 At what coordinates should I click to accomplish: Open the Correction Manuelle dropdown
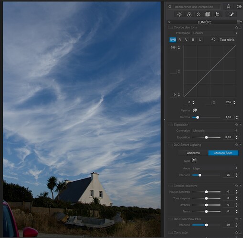(x=215, y=130)
